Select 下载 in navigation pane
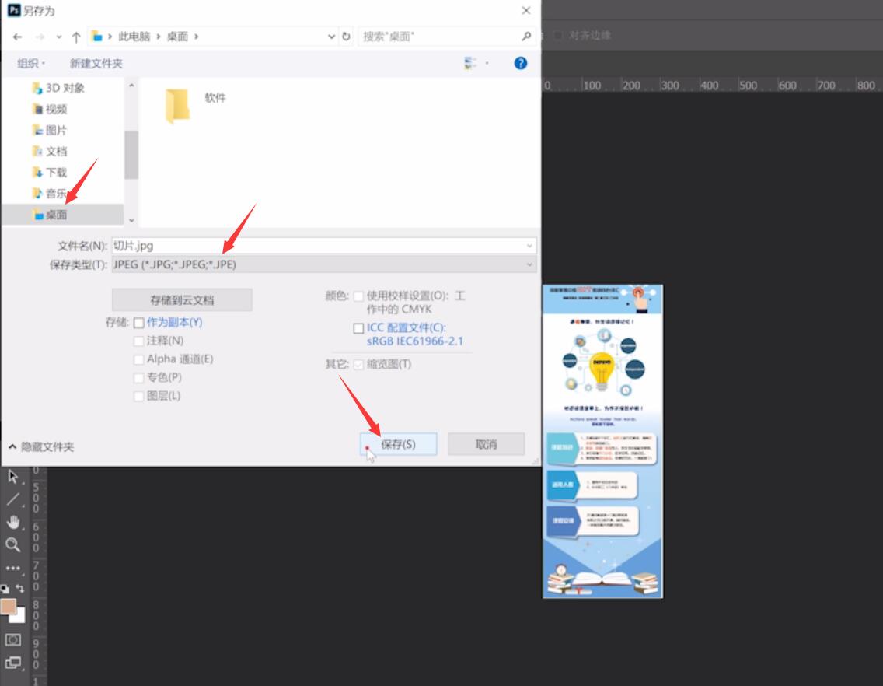This screenshot has height=686, width=883. pyautogui.click(x=50, y=173)
